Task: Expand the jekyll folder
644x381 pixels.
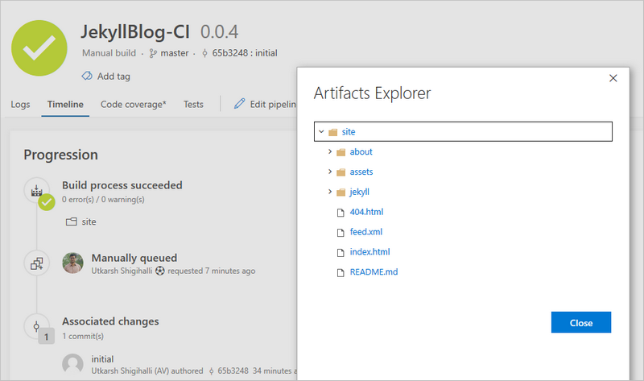Action: click(x=330, y=192)
